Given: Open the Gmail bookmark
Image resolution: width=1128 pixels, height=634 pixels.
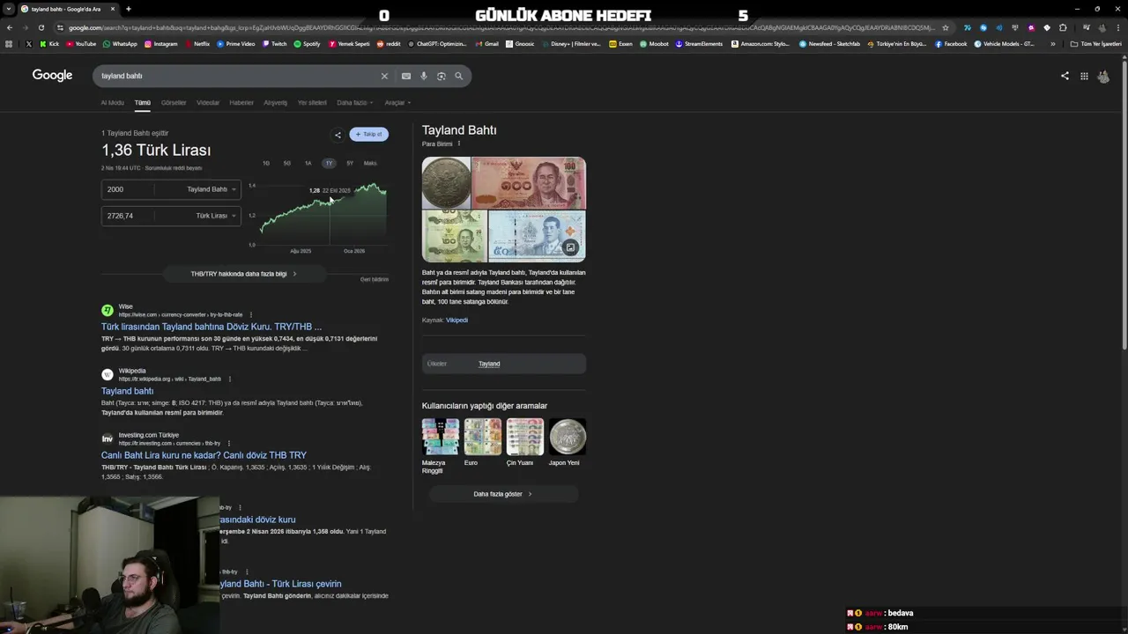Looking at the screenshot, I should (x=486, y=44).
